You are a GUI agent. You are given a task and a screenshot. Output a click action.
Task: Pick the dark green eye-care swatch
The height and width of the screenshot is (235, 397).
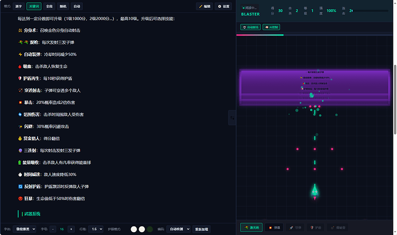click(150, 229)
